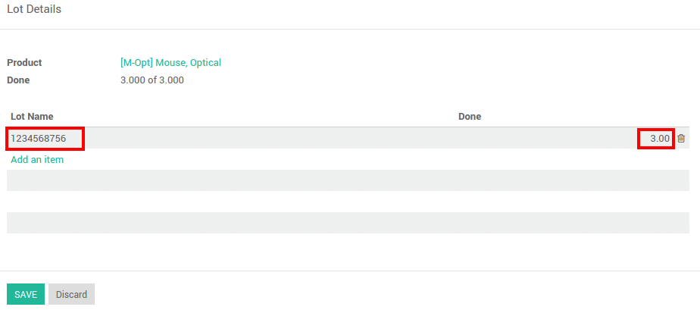The height and width of the screenshot is (310, 700).
Task: Click the first empty gray row
Action: pyautogui.click(x=348, y=180)
